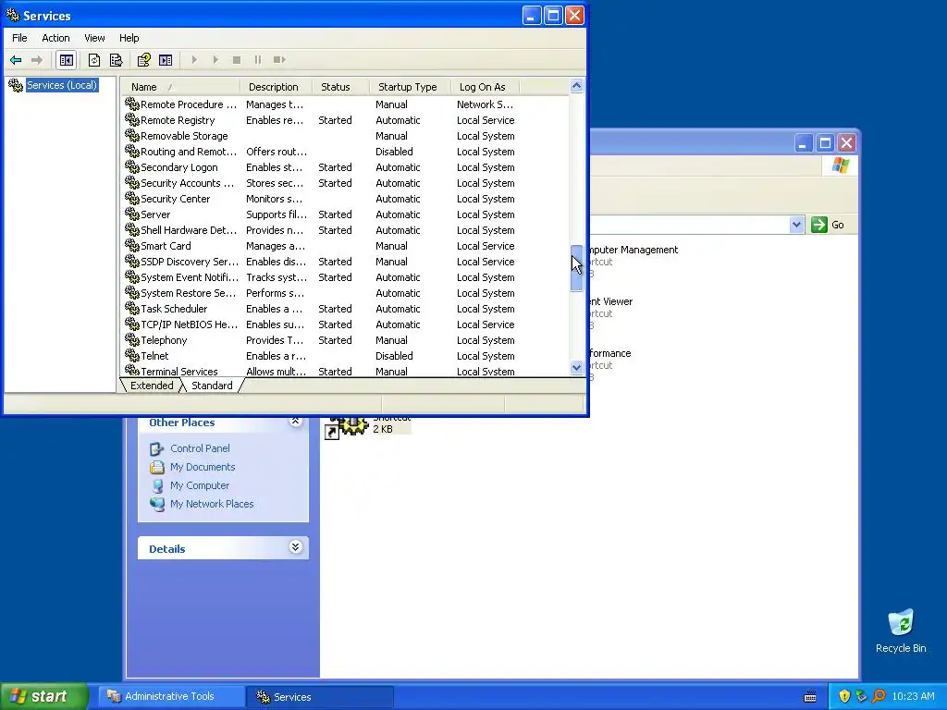Click the scrollbar up arrow in services list
This screenshot has height=710, width=947.
tap(576, 86)
